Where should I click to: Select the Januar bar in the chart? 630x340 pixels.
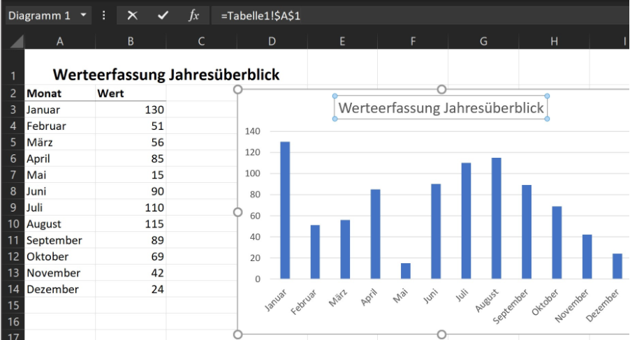285,210
